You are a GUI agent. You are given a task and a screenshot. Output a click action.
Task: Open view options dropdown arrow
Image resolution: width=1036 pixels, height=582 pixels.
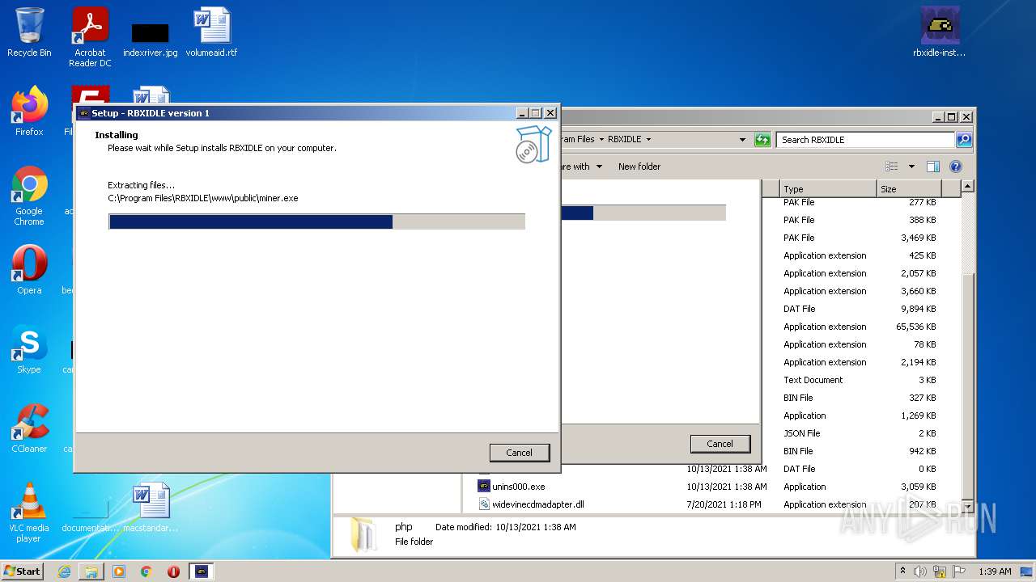point(911,167)
